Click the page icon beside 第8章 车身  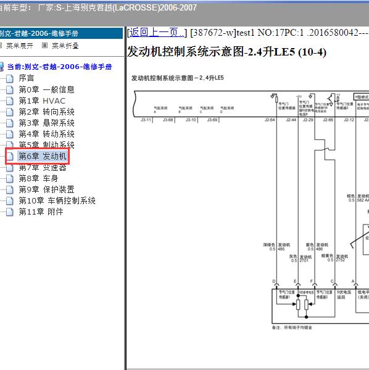10,178
